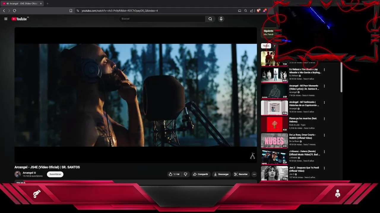
Task: Subscribe with the Suscribirse button
Action: 55,174
